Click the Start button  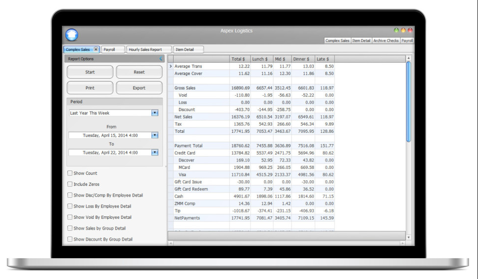coord(90,72)
